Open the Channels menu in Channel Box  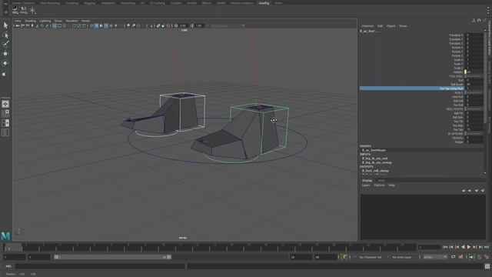367,26
